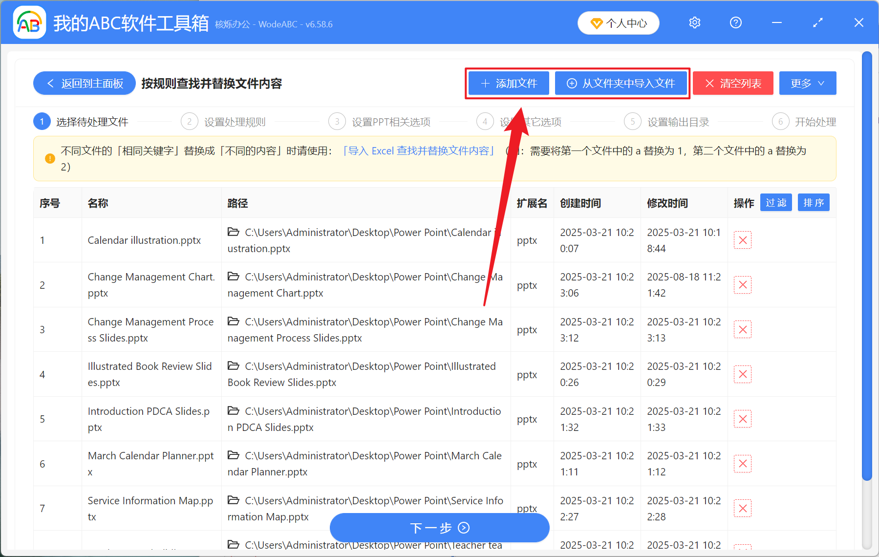Click 从文件夹中导入文件
This screenshot has width=879, height=557.
(x=621, y=83)
